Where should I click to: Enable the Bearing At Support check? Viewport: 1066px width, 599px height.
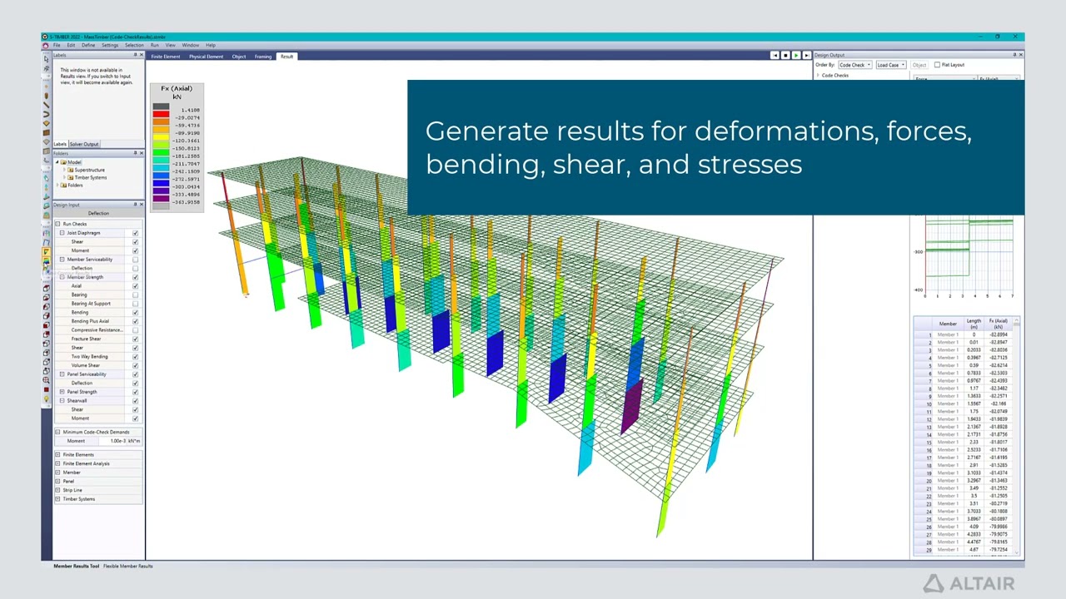(x=135, y=304)
